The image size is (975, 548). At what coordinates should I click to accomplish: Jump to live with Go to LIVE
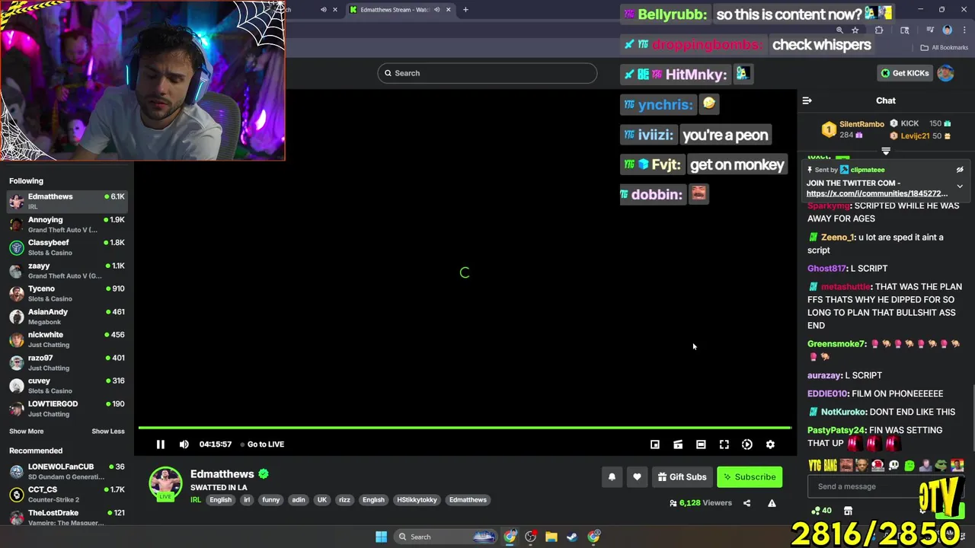tap(262, 444)
